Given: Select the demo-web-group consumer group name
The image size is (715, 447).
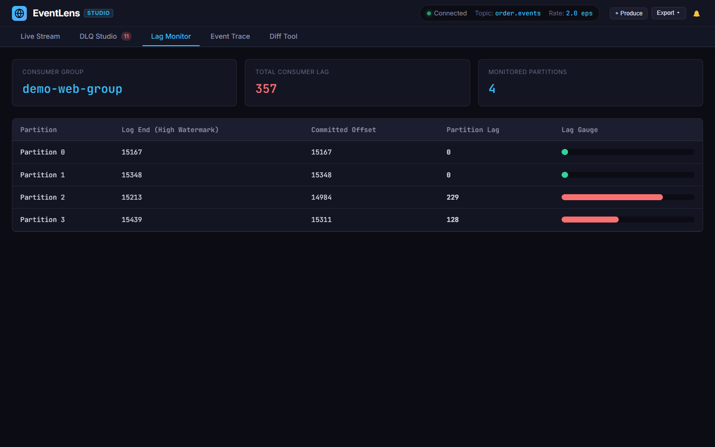Looking at the screenshot, I should [x=72, y=89].
